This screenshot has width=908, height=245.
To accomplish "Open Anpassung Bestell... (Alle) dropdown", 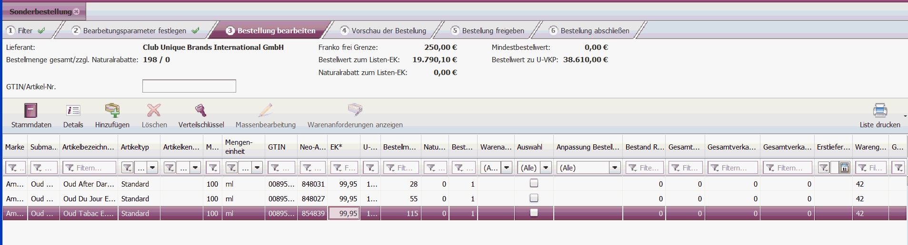I will click(615, 168).
